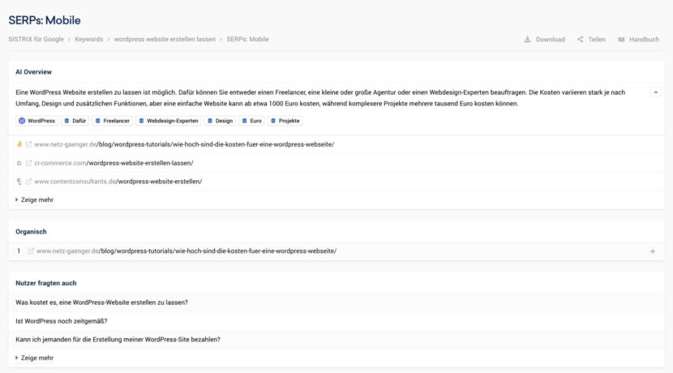
Task: Click the ci-commerce.com favicon
Action: coord(19,163)
